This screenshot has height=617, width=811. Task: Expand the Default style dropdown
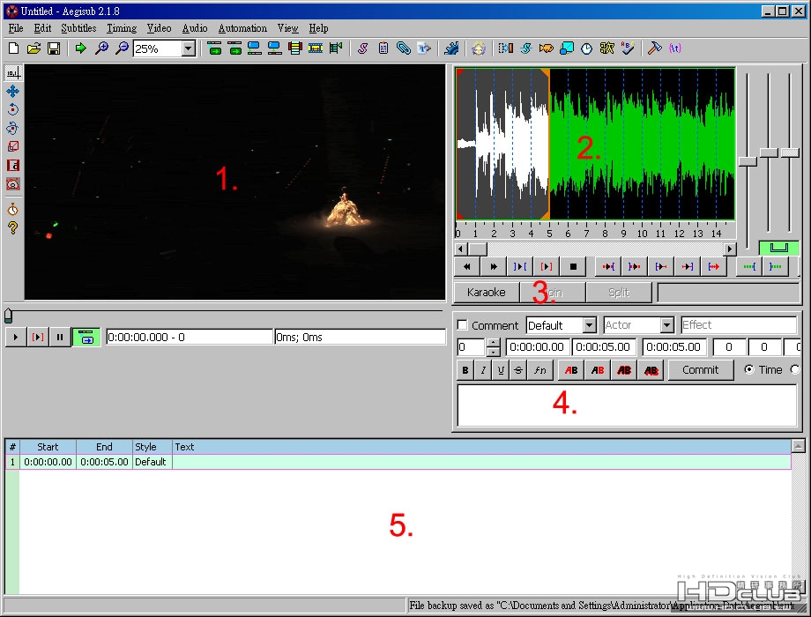click(589, 325)
